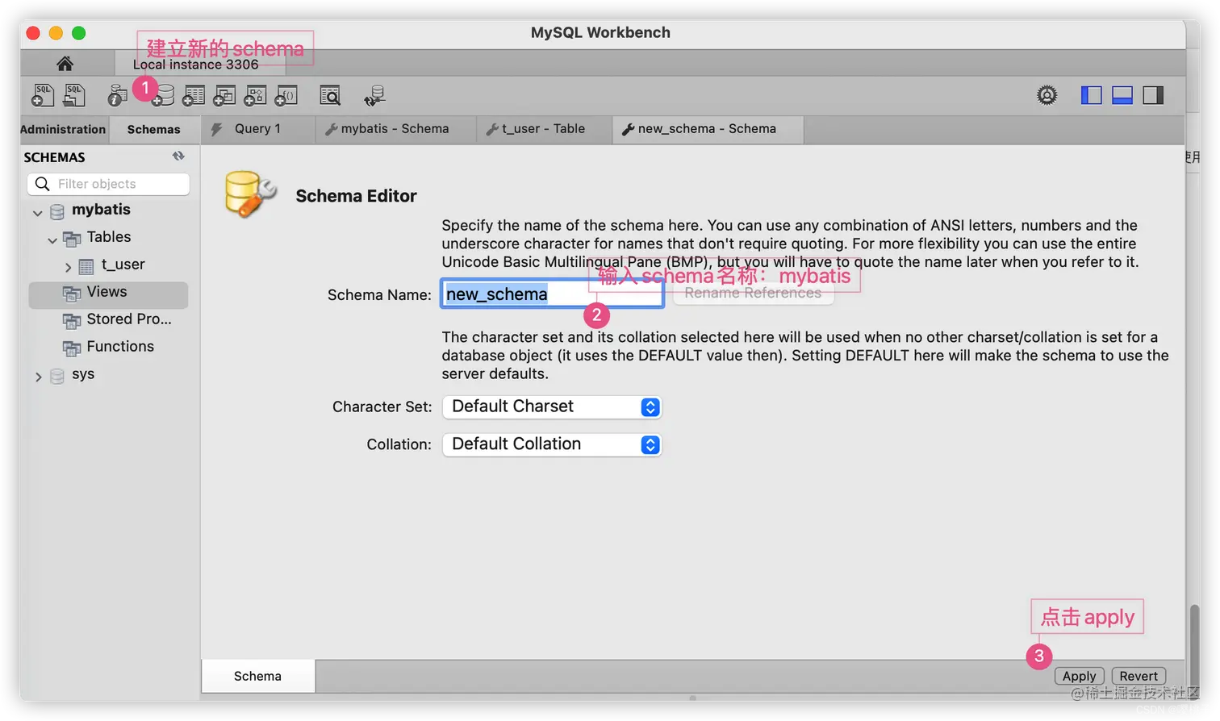Select the new_schema - Schema tab
This screenshot has height=721, width=1220.
(708, 129)
